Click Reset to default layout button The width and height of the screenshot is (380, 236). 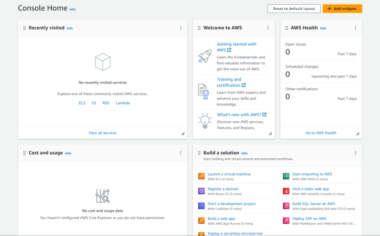(294, 9)
